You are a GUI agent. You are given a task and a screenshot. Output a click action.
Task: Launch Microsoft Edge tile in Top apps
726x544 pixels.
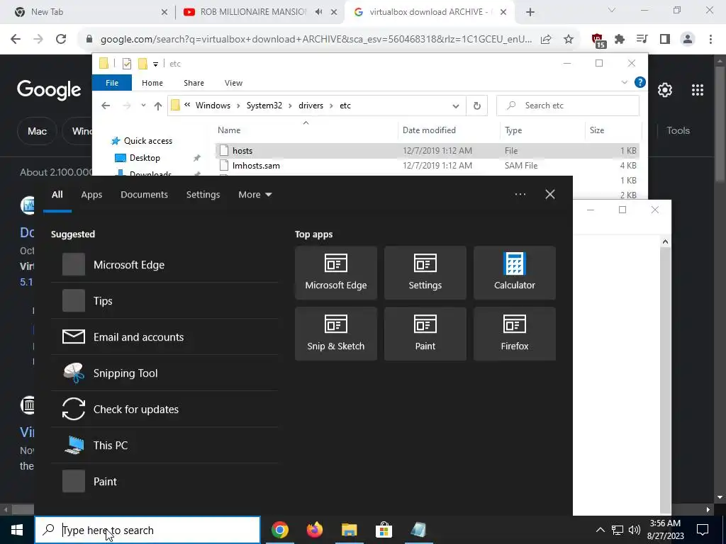tap(335, 273)
